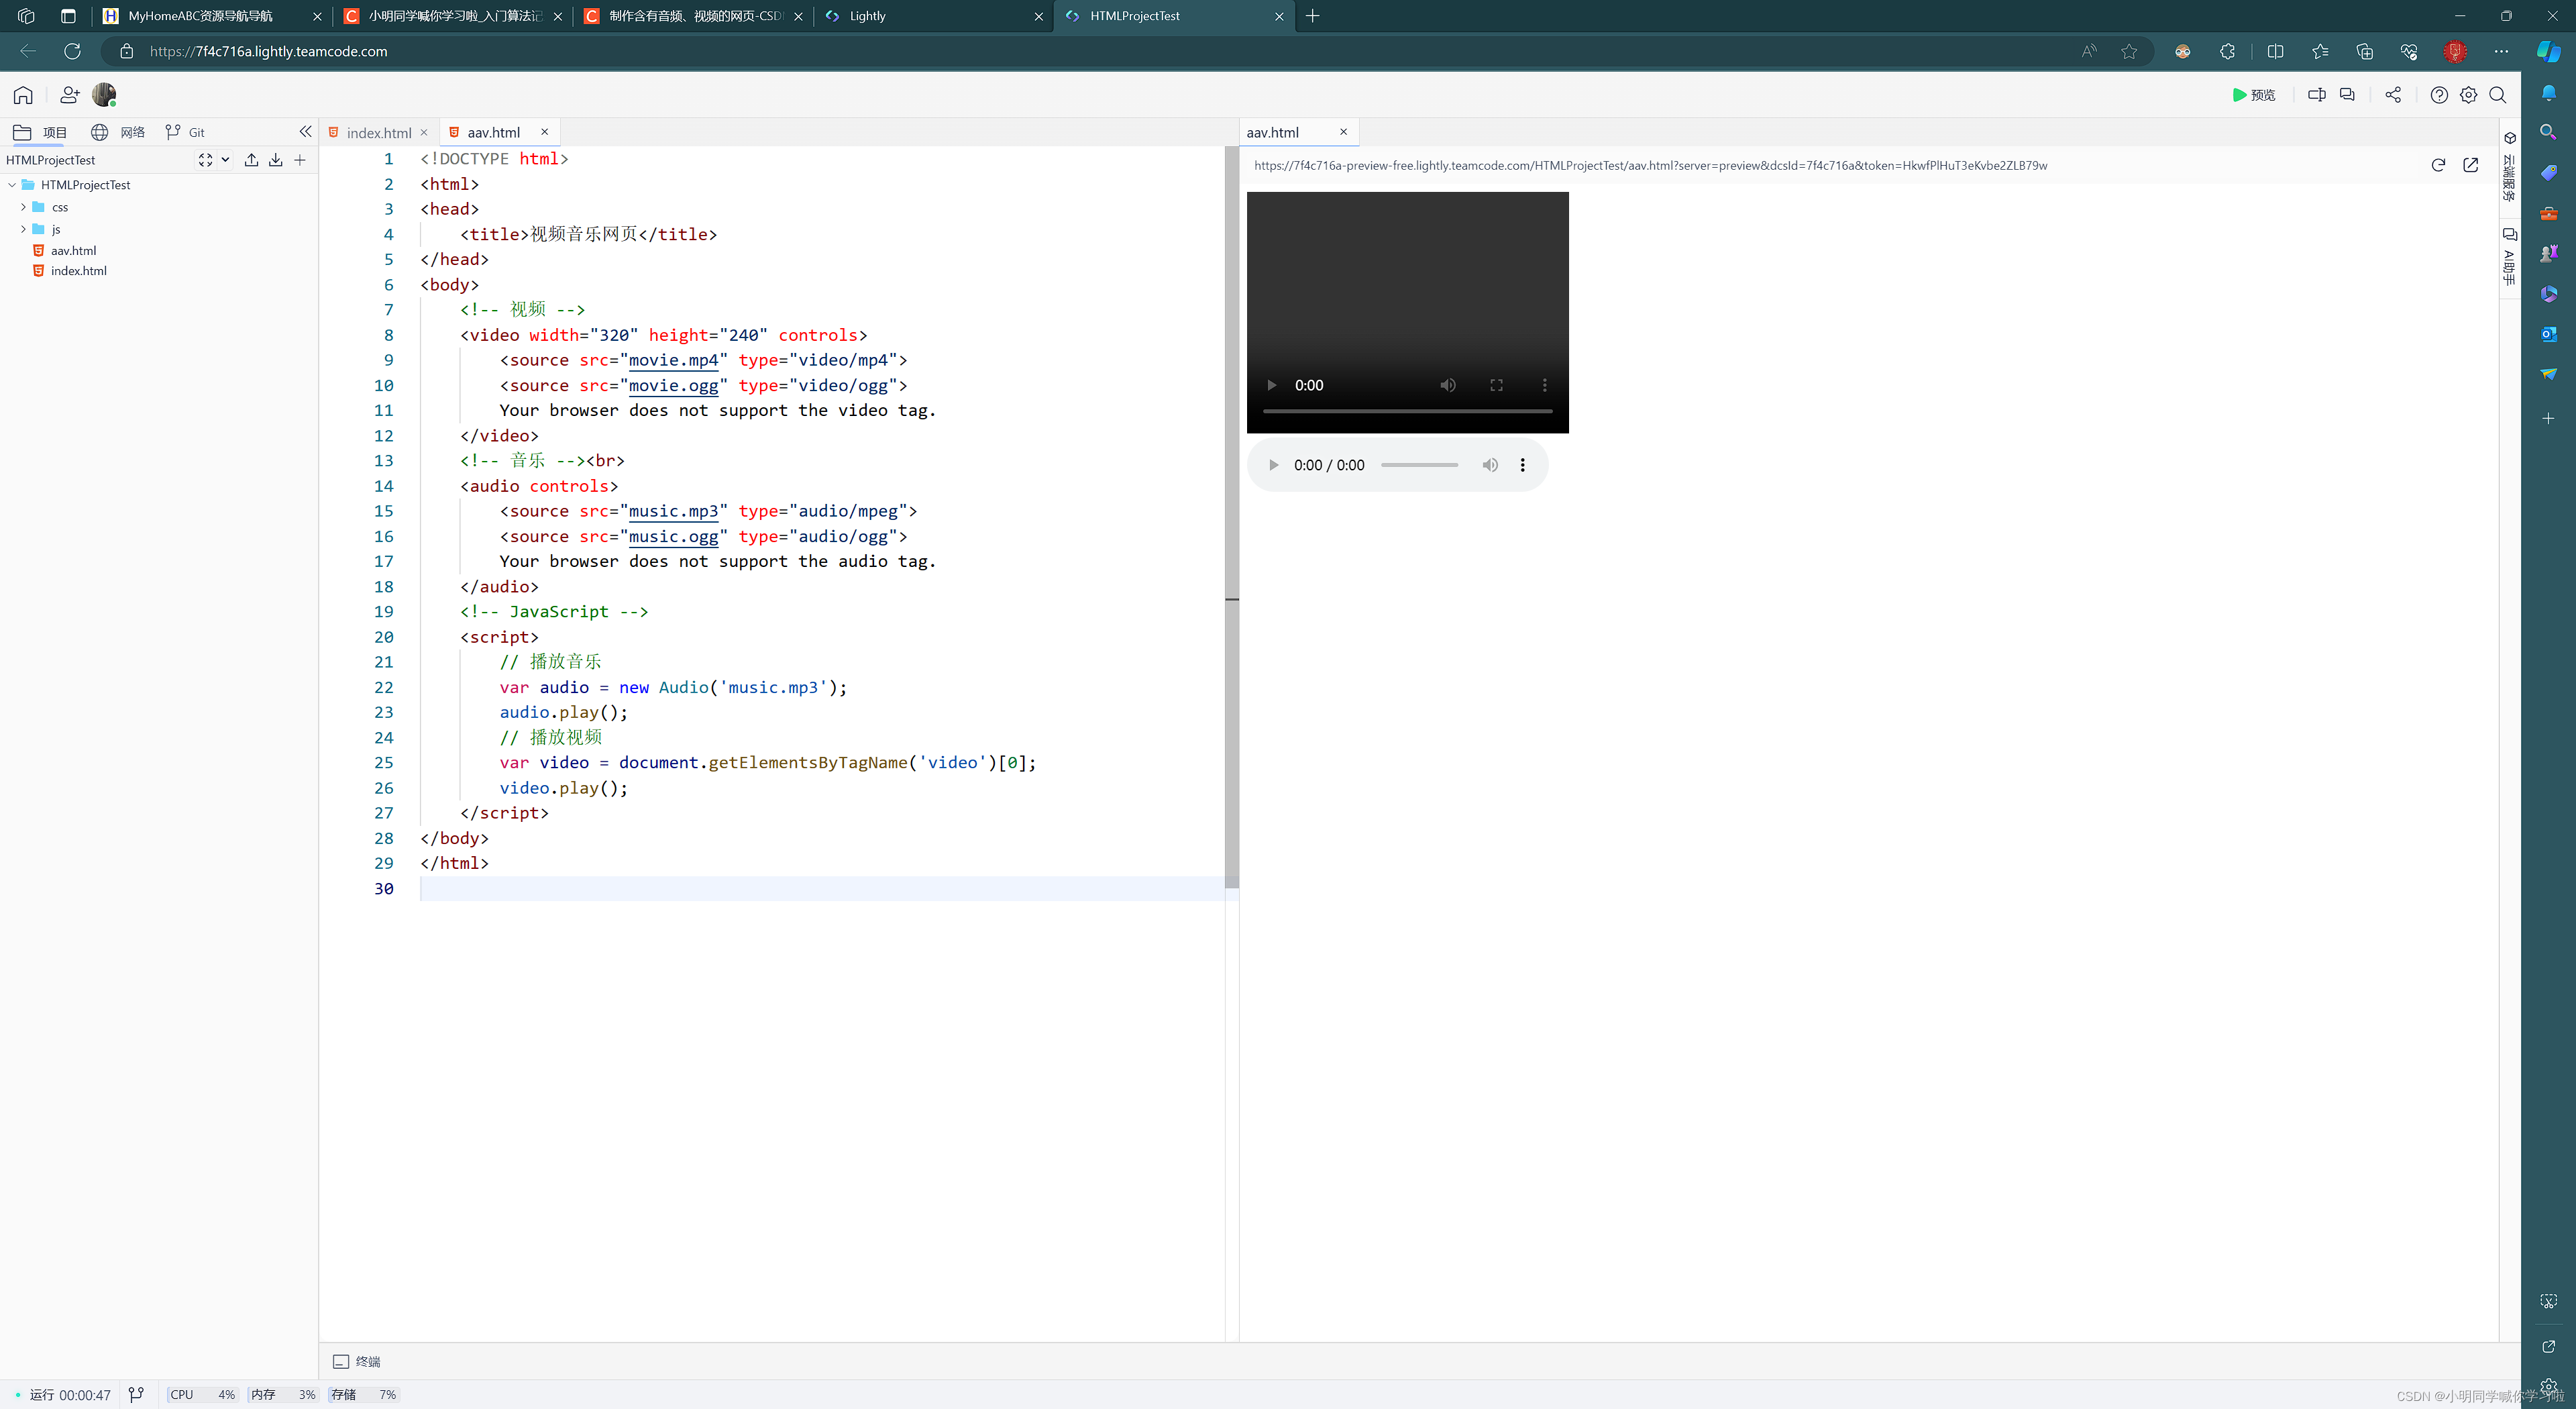Open browser settings and more menu
The width and height of the screenshot is (2576, 1409).
tap(2501, 51)
